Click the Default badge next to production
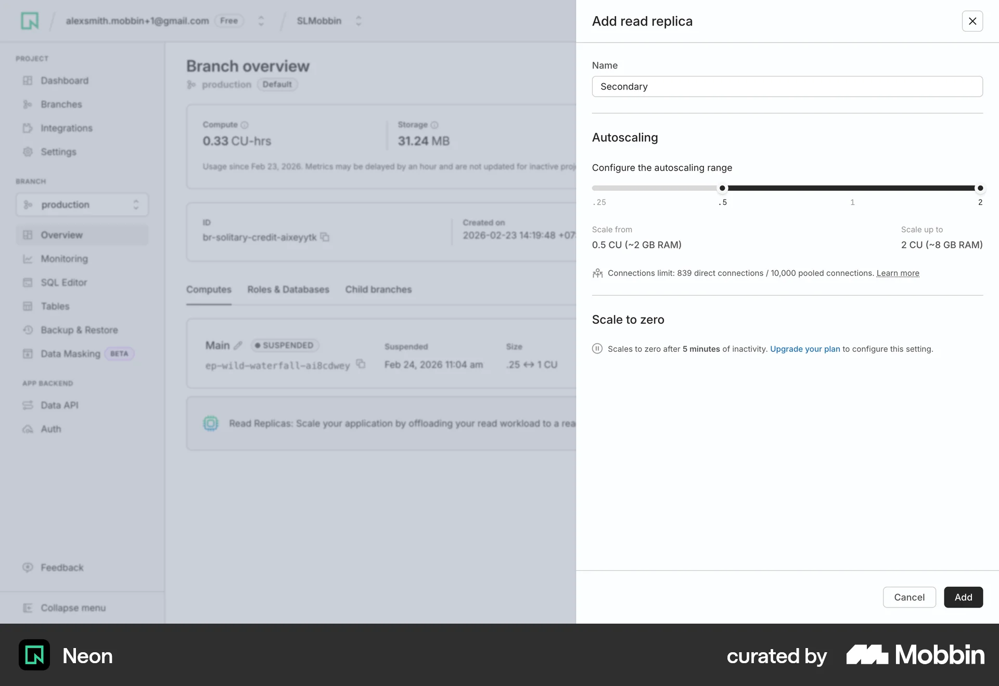 [x=277, y=84]
